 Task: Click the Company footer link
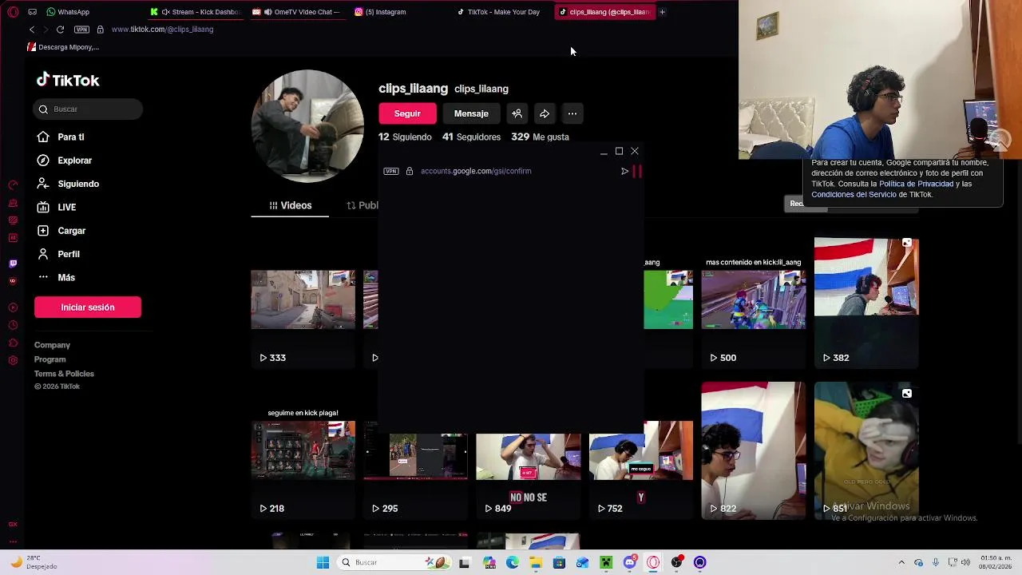52,345
